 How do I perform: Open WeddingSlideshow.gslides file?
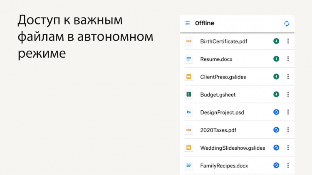pos(232,148)
